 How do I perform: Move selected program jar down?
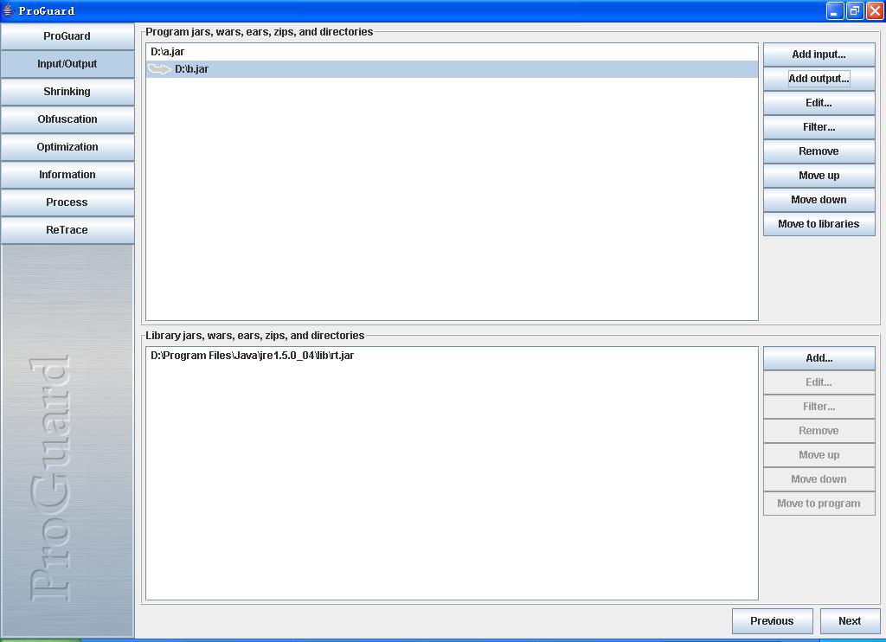point(819,200)
